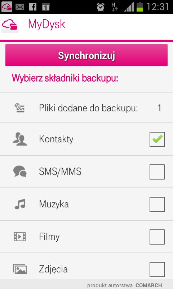Tap the produkt autorstwa COMARCH footer

click(x=124, y=285)
